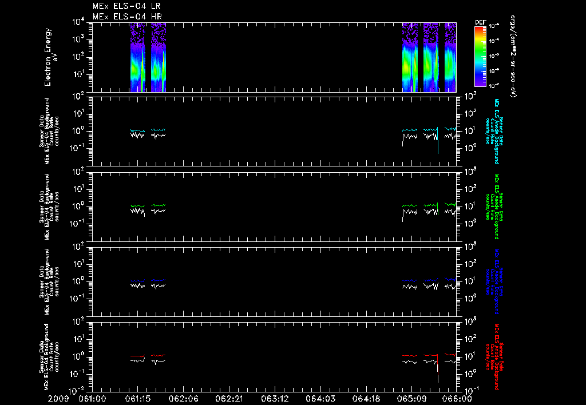Click the 10^-4 tick on DEF color scale
The image size is (586, 405).
coord(494,41)
